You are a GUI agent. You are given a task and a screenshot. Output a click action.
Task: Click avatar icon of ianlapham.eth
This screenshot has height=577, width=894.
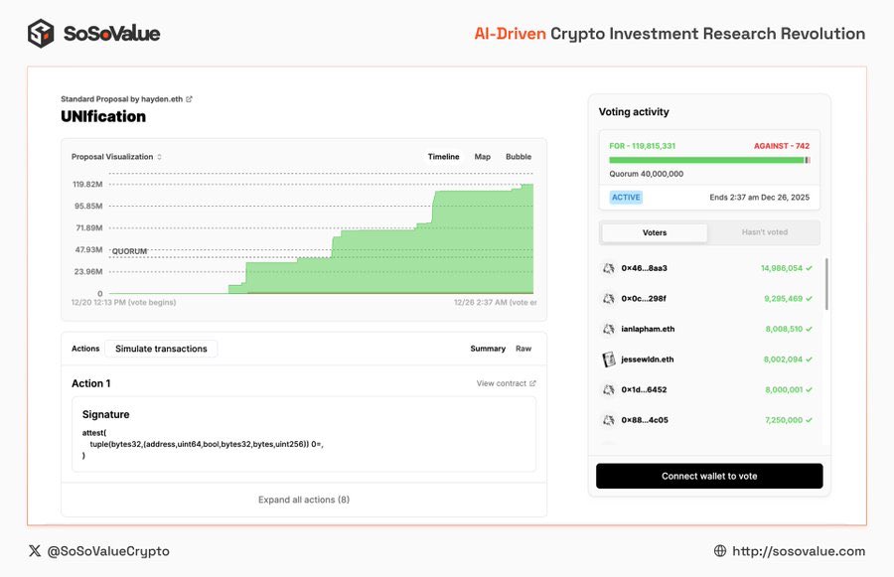[x=609, y=329]
